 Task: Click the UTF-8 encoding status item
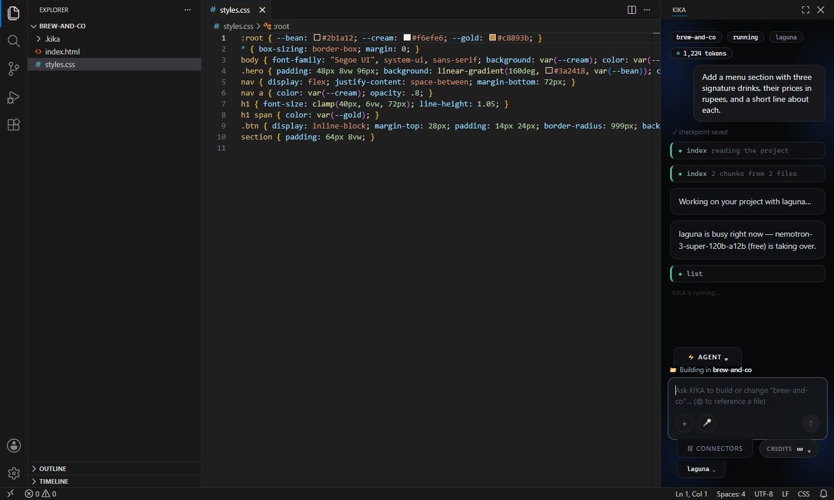point(763,494)
